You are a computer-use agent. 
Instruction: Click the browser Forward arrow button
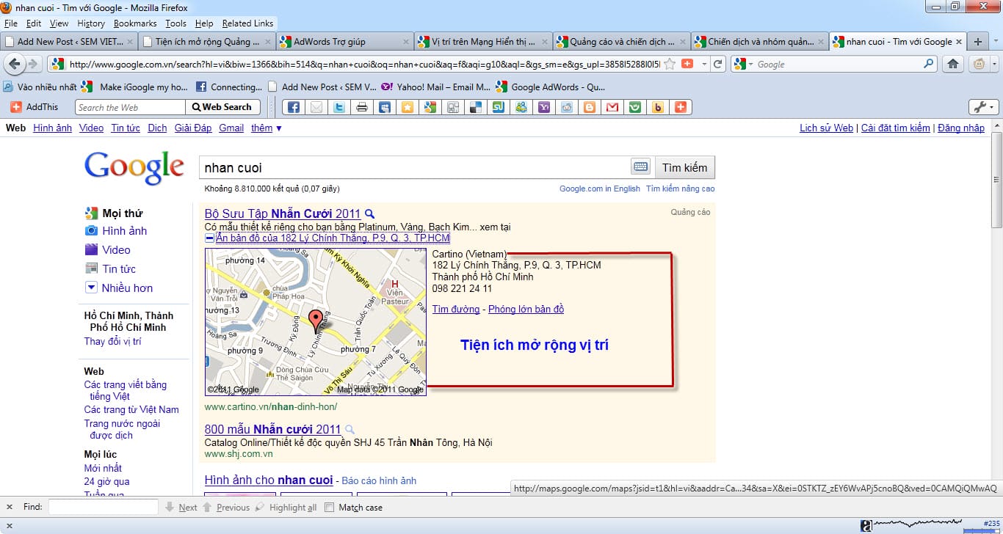[33, 64]
